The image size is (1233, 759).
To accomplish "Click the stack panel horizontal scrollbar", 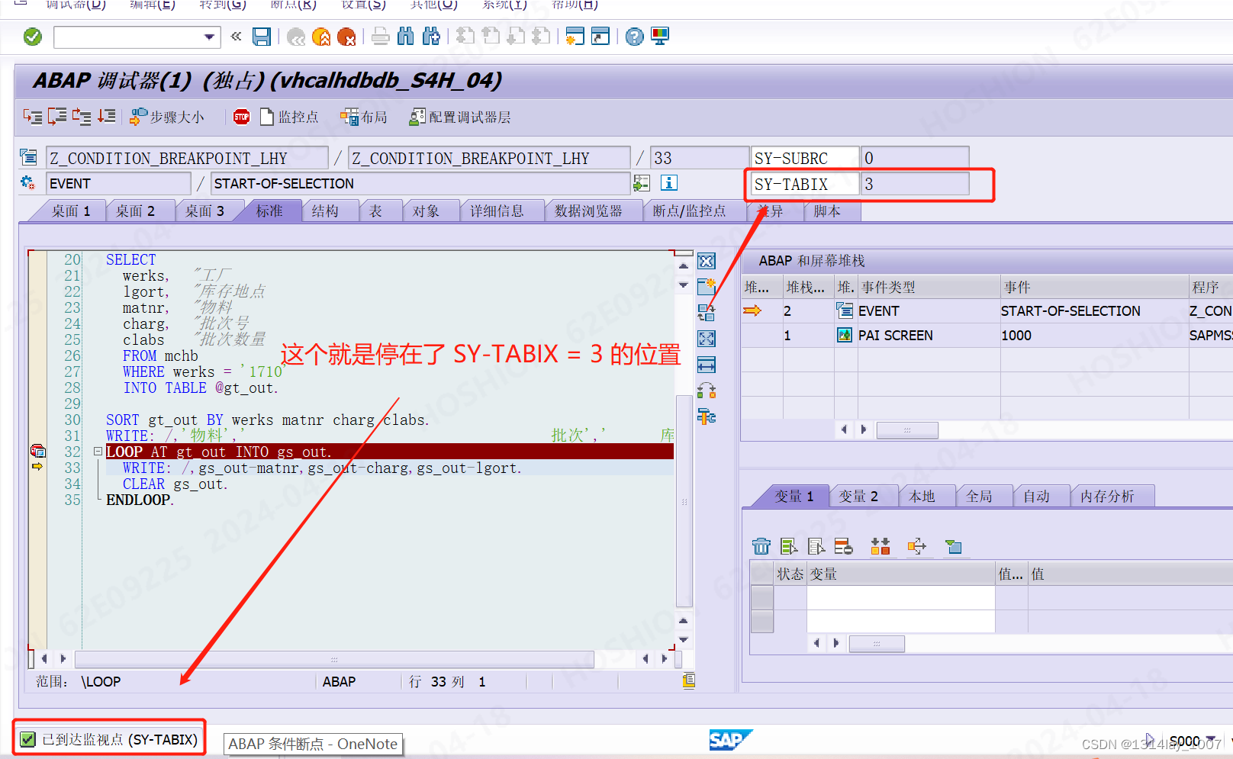I will [x=907, y=429].
